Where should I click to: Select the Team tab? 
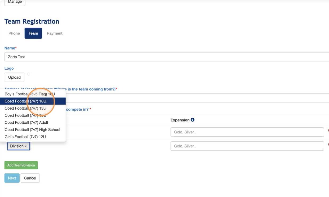[33, 33]
